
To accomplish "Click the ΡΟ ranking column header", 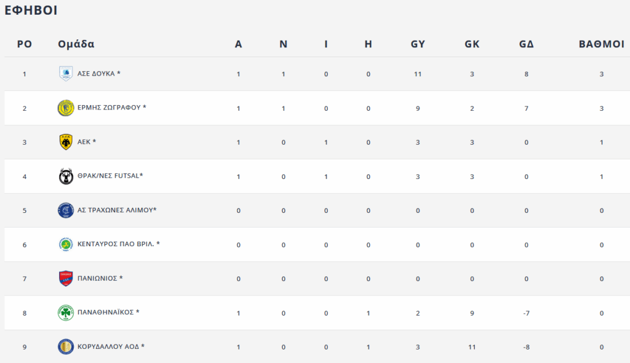I will pyautogui.click(x=25, y=44).
